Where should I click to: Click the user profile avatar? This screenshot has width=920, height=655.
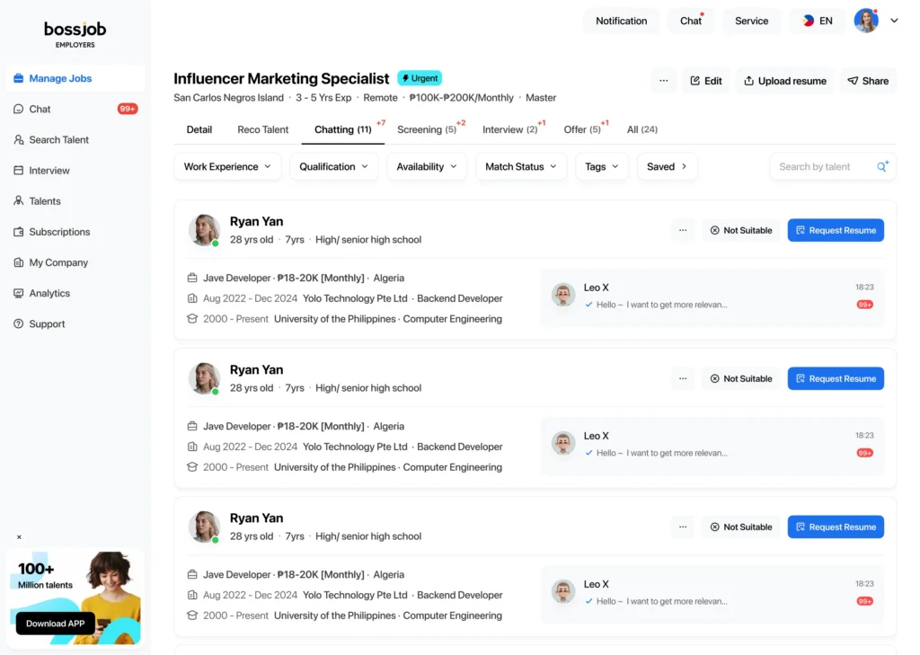pos(866,22)
